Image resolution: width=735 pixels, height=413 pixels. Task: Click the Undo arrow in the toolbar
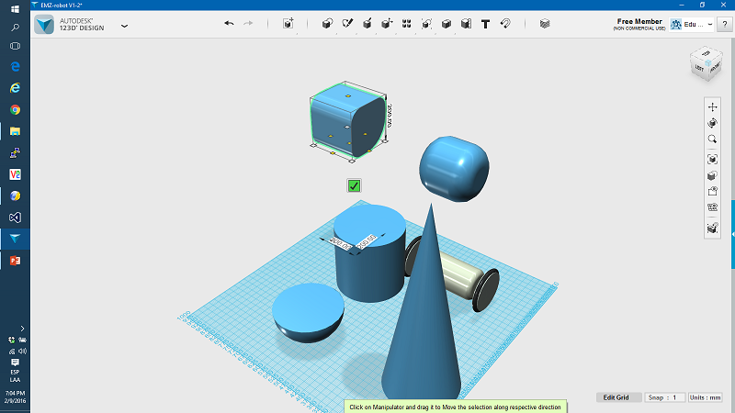pyautogui.click(x=229, y=23)
